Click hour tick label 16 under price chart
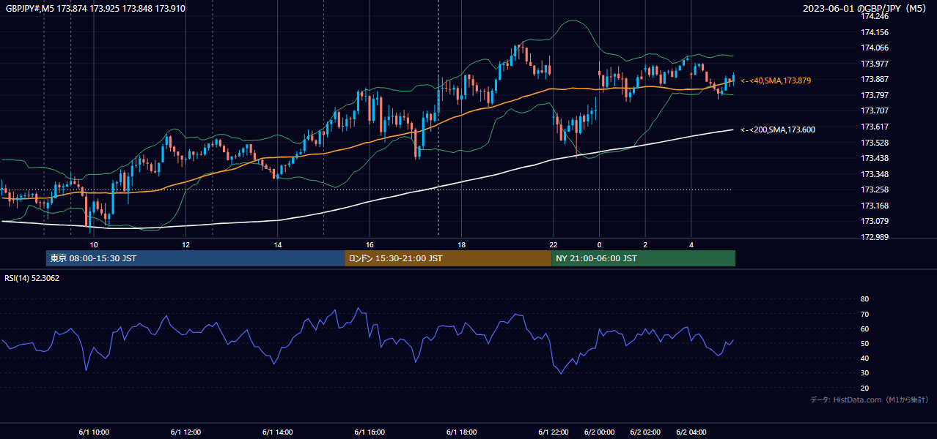Image resolution: width=937 pixels, height=439 pixels. pyautogui.click(x=370, y=244)
